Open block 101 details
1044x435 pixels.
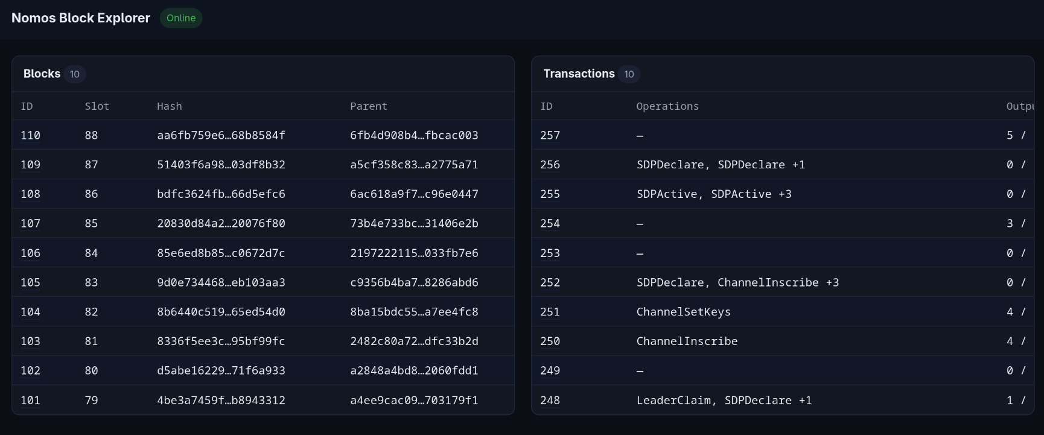(30, 400)
